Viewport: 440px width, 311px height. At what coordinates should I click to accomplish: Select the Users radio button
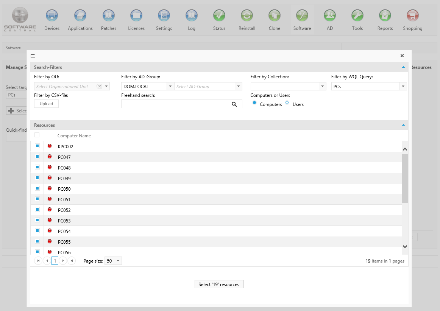[x=287, y=103]
